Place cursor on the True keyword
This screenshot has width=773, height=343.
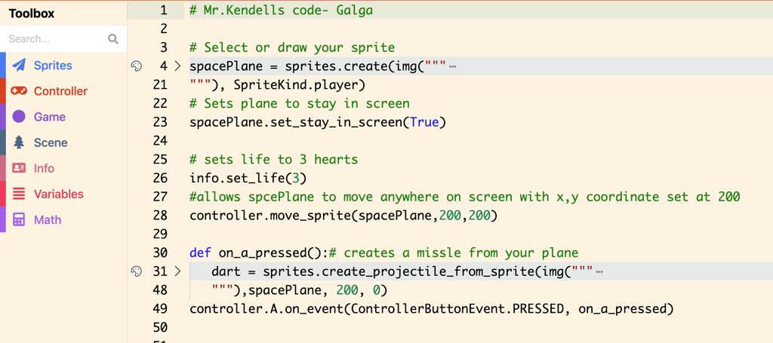tap(423, 122)
